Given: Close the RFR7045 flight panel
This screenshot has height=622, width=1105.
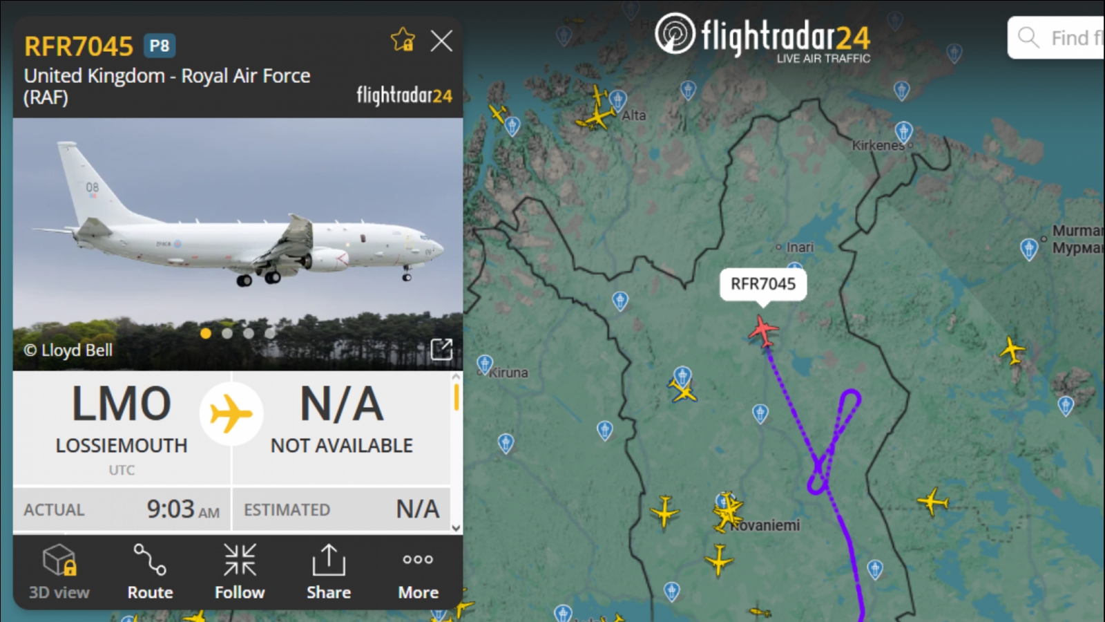Looking at the screenshot, I should click(x=441, y=41).
